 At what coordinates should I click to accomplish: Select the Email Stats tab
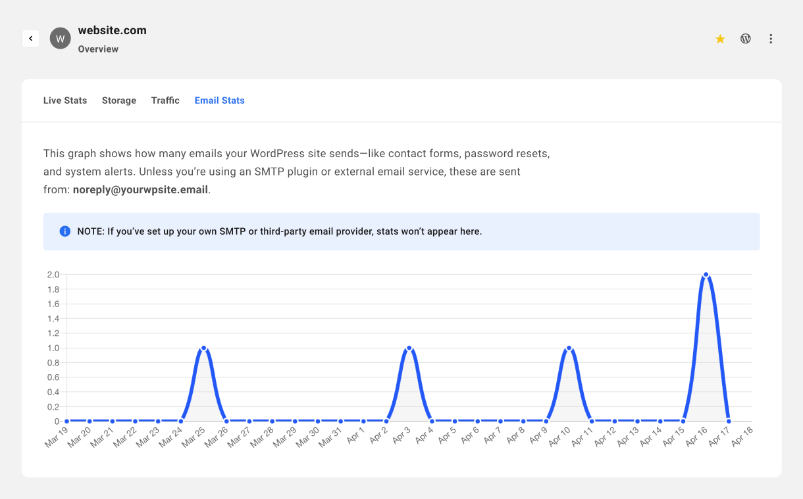tap(219, 101)
